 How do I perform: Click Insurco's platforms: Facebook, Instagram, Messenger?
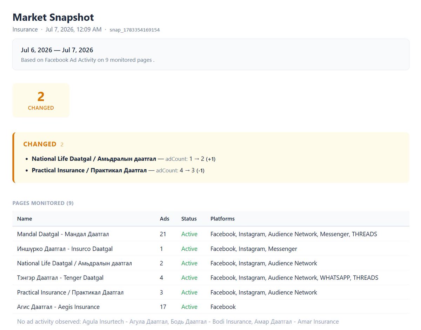[x=254, y=249]
